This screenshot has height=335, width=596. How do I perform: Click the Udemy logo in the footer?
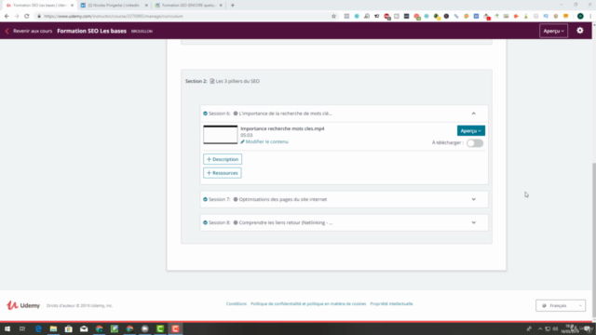tap(23, 305)
